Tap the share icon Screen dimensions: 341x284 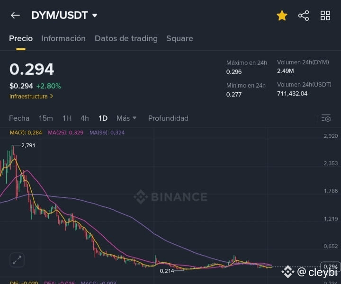click(x=304, y=16)
